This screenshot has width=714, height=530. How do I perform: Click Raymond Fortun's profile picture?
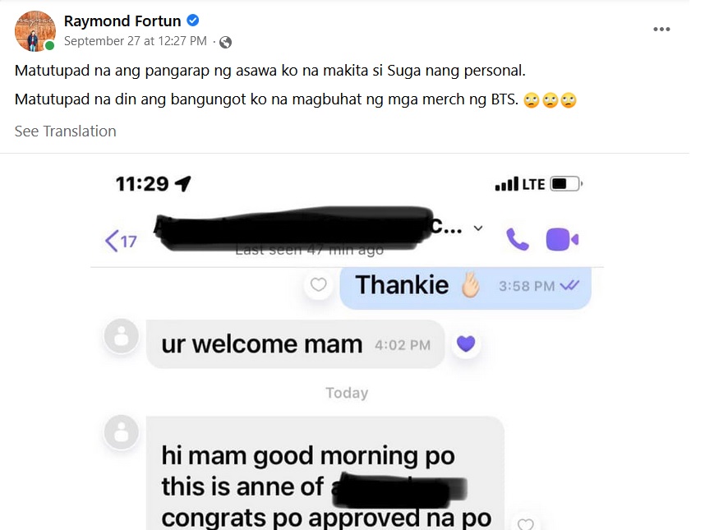[x=35, y=31]
